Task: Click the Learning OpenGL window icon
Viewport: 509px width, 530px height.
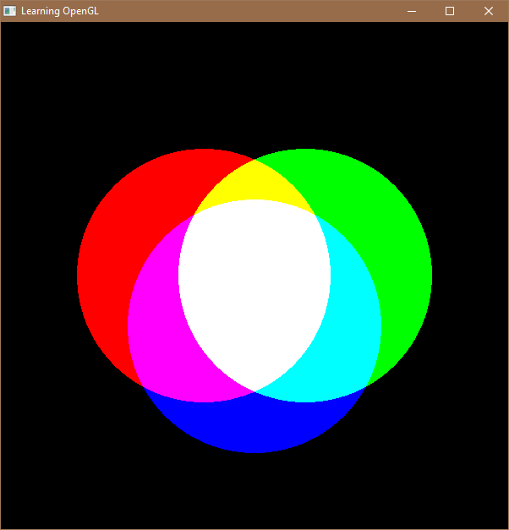Action: (10, 11)
